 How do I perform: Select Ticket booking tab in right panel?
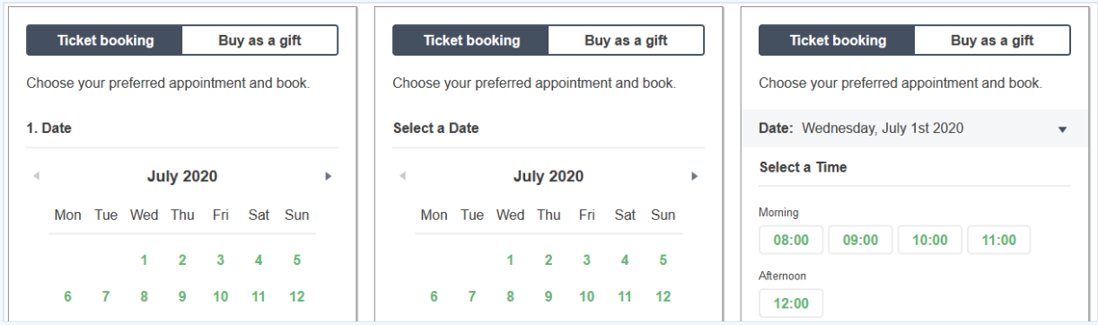click(838, 40)
